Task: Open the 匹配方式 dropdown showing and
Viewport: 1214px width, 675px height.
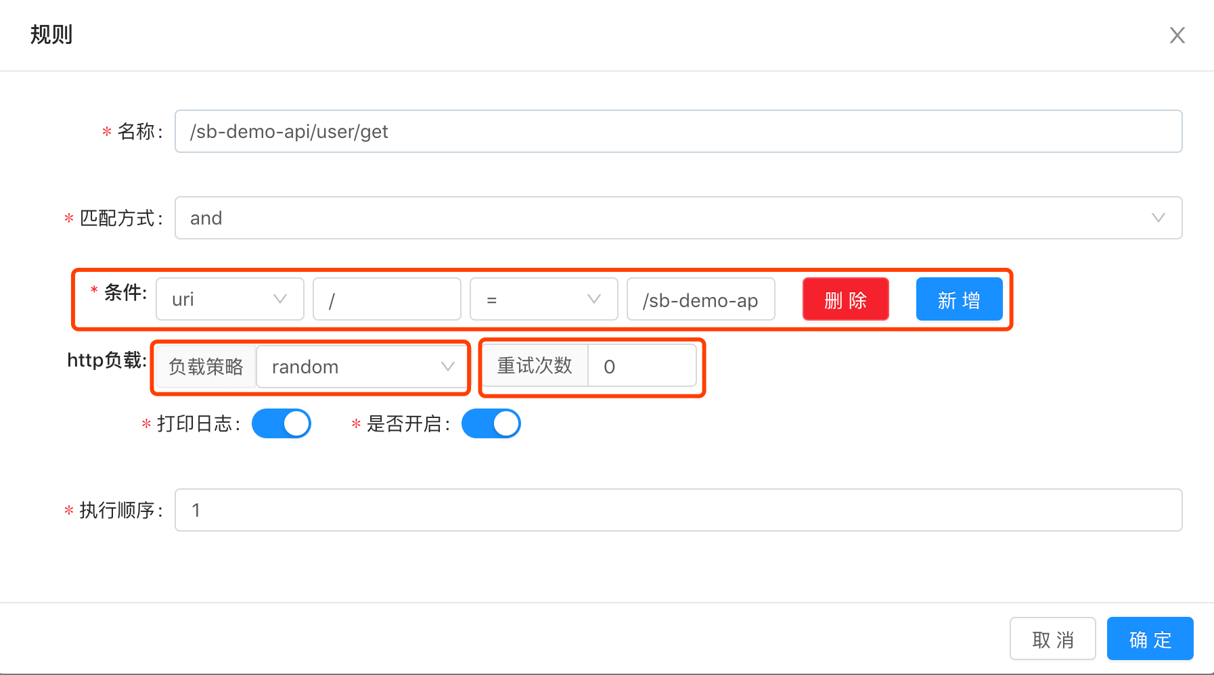Action: pyautogui.click(x=678, y=218)
